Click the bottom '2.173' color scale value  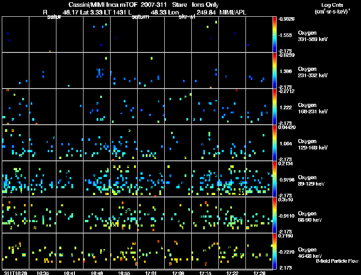[x=286, y=268]
